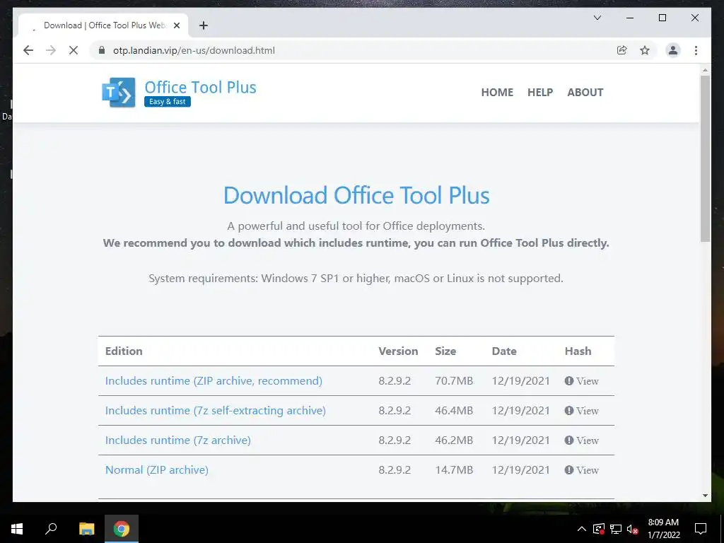The height and width of the screenshot is (543, 724).
Task: Click the Chrome taskbar icon
Action: [x=122, y=529]
